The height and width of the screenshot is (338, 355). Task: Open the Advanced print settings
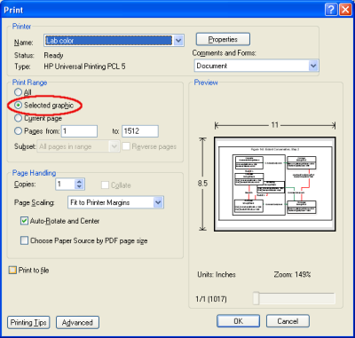click(77, 322)
